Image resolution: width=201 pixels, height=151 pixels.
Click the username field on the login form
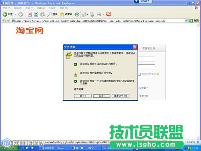[x=146, y=59]
